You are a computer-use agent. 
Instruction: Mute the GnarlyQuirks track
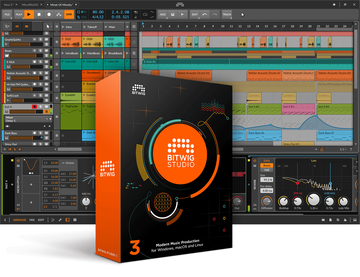tap(46, 40)
